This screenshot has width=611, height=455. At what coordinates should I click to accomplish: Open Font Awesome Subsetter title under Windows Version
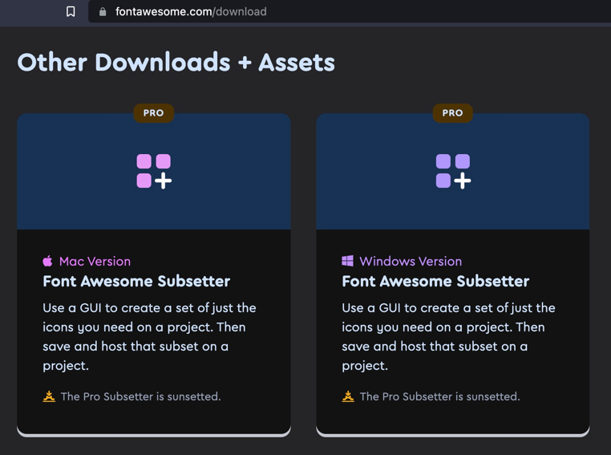435,282
